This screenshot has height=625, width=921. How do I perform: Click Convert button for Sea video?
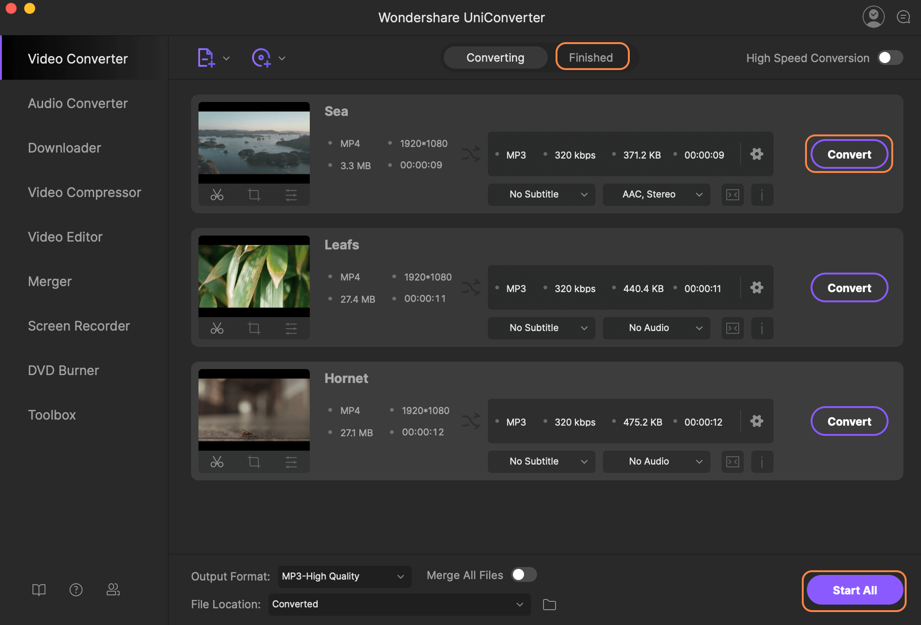[x=849, y=153]
